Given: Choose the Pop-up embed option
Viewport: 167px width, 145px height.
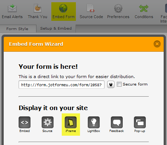Looking at the screenshot, I should pos(140,125).
